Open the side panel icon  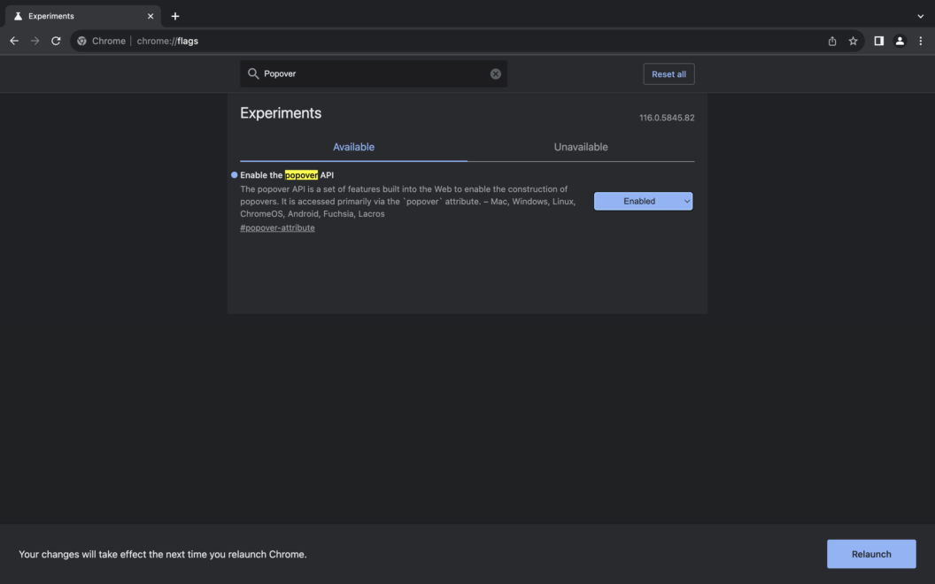[878, 41]
